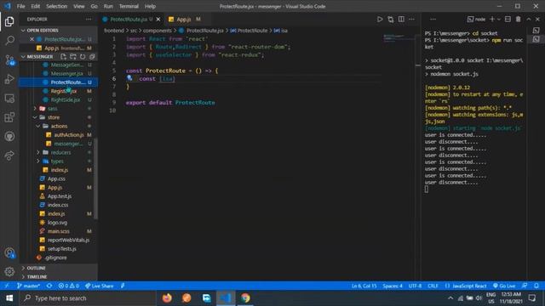
Task: Open the Accounts menu icon
Action: pos(9,253)
